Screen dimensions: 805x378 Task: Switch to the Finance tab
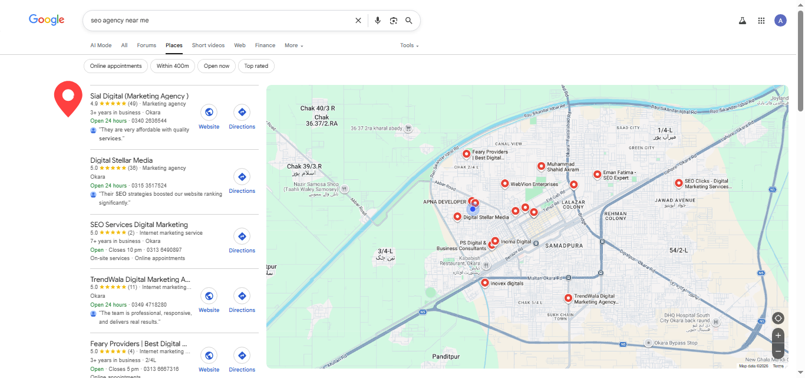pyautogui.click(x=265, y=45)
